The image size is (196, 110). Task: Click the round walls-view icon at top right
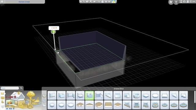(184, 2)
